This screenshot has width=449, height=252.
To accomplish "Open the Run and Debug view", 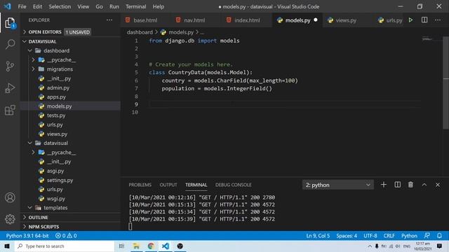I will 10,88.
